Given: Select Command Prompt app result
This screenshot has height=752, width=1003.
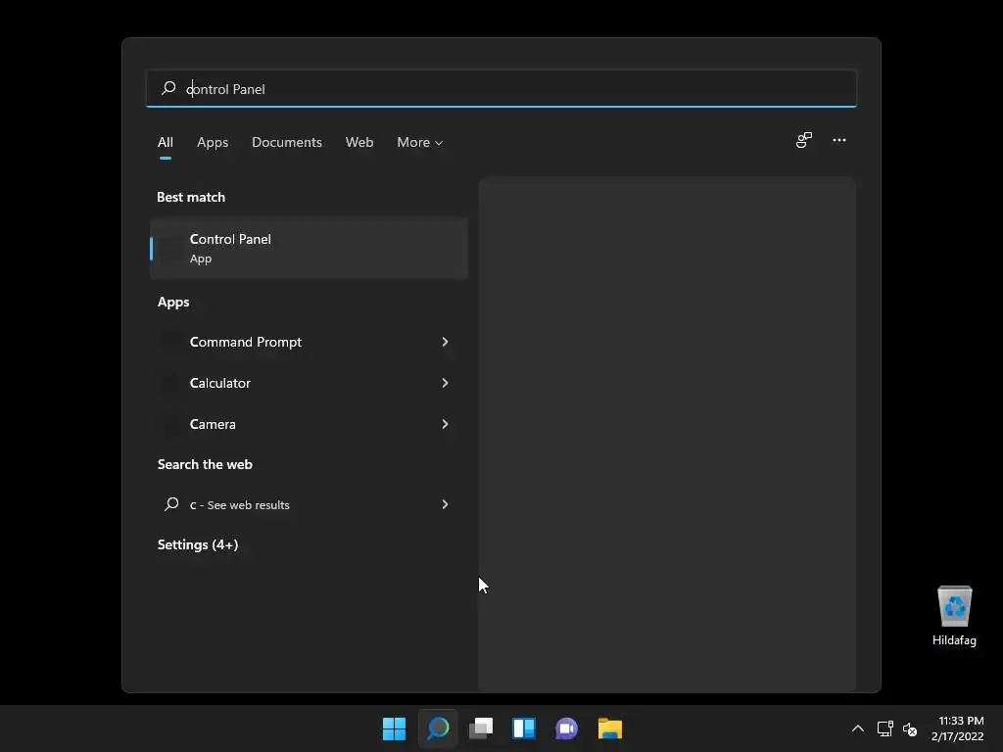Looking at the screenshot, I should (x=246, y=342).
